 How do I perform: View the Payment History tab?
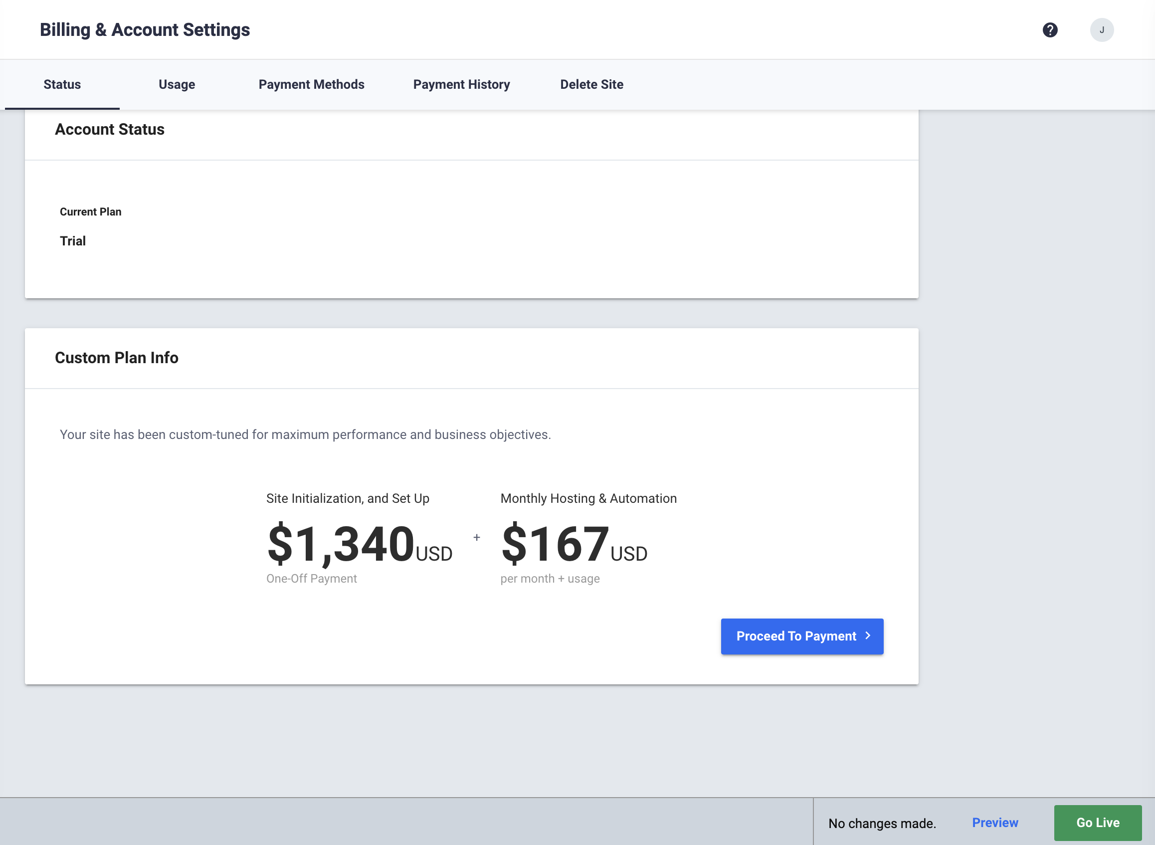pyautogui.click(x=461, y=84)
